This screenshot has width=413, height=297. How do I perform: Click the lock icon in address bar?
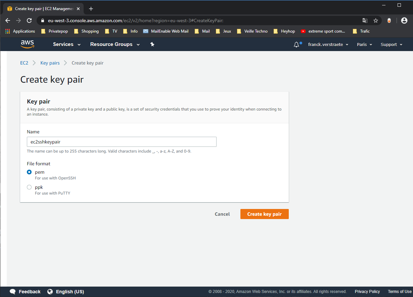click(42, 20)
